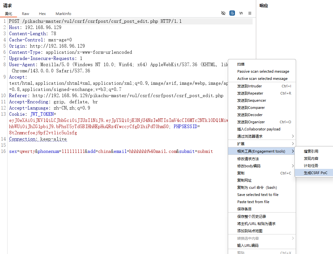Select 复制 in the context menu
Image resolution: width=333 pixels, height=254 pixels.
click(x=262, y=173)
